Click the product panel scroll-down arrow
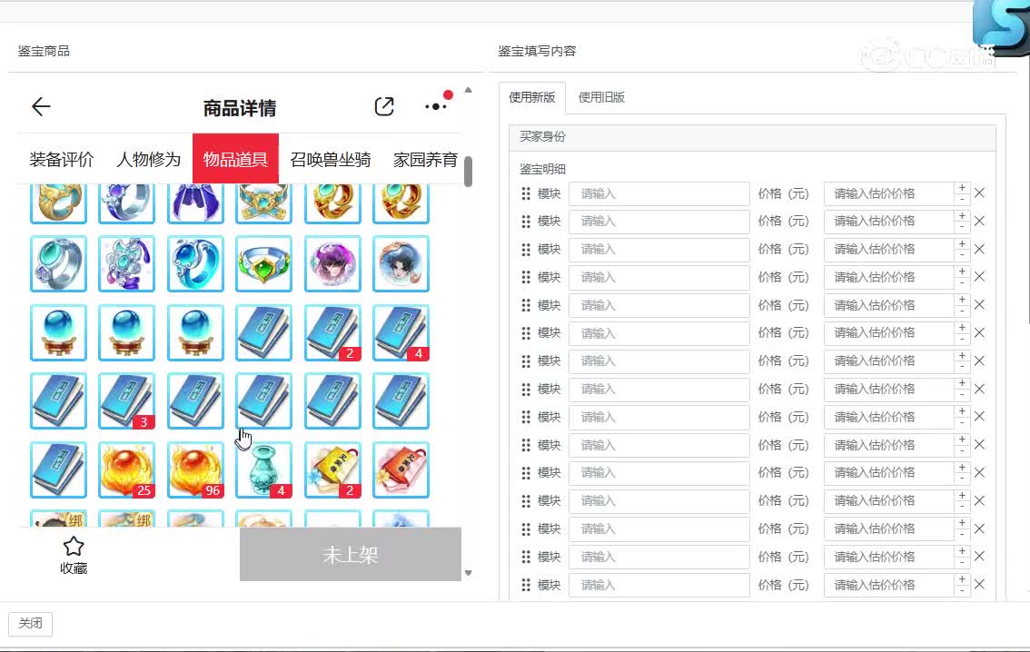1030x652 pixels. pos(469,573)
